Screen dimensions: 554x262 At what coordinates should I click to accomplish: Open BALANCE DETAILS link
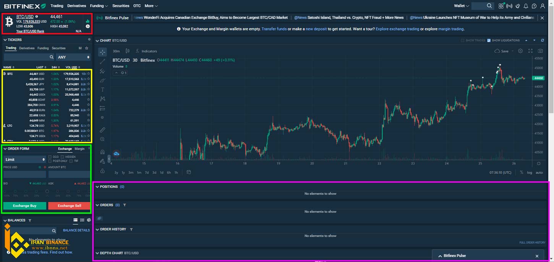coord(76,230)
